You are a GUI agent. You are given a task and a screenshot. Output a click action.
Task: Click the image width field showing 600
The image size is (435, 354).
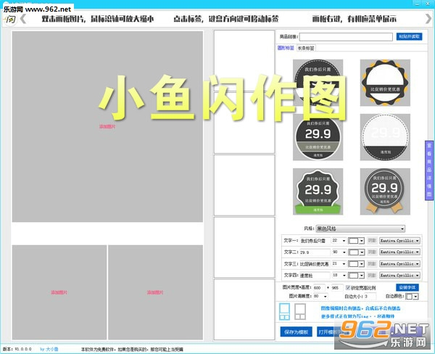pyautogui.click(x=319, y=288)
